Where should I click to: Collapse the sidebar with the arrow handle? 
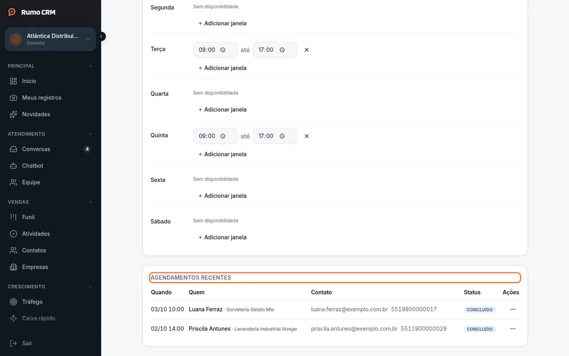click(101, 36)
